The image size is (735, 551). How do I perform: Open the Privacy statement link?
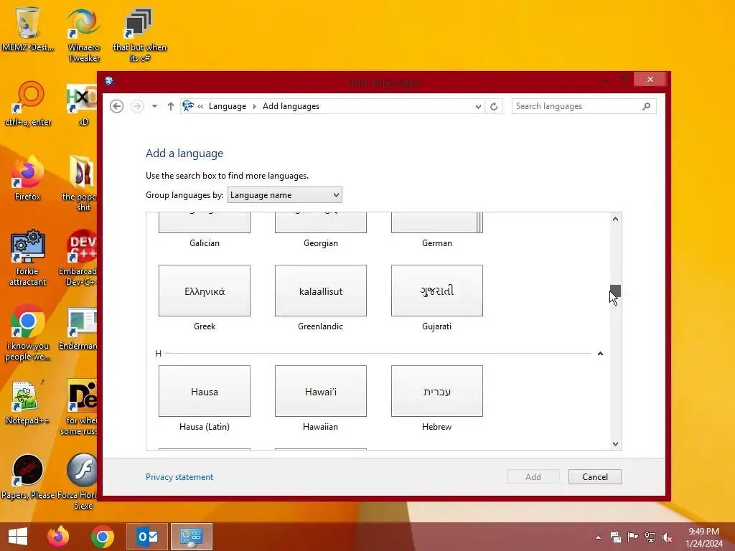click(x=179, y=477)
